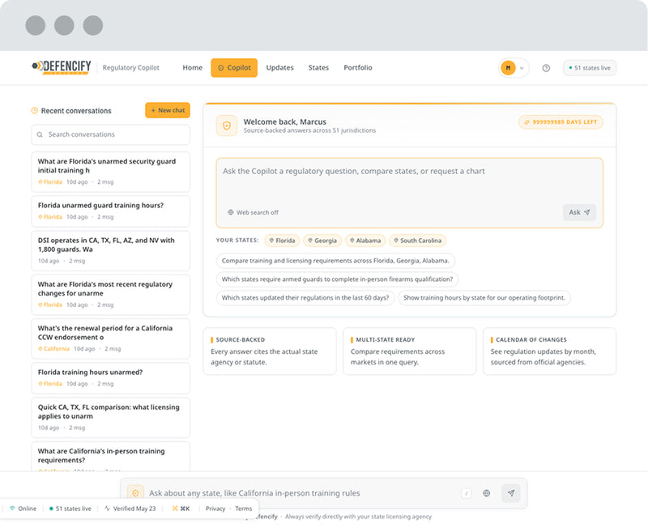Select the South Carolina state chip
Viewport: 648px width, 528px height.
tap(417, 241)
